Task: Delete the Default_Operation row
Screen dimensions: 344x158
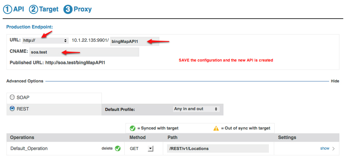Action: point(106,149)
